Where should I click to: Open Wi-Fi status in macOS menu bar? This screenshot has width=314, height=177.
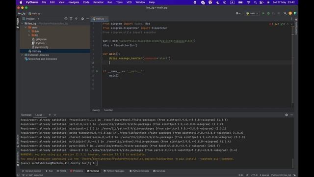coord(249,2)
